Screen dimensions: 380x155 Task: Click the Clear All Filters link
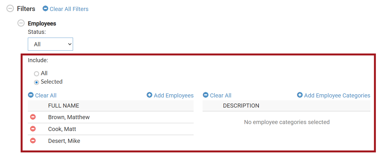69,9
